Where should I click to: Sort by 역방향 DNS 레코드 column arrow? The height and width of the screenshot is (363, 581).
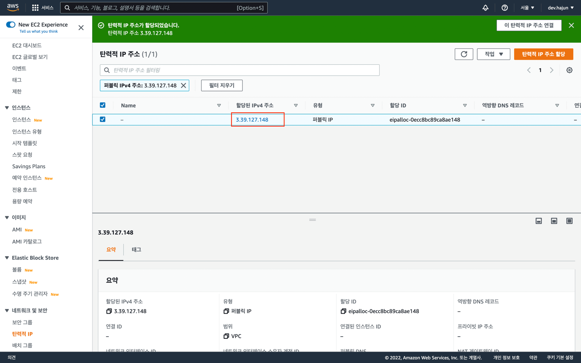[557, 106]
